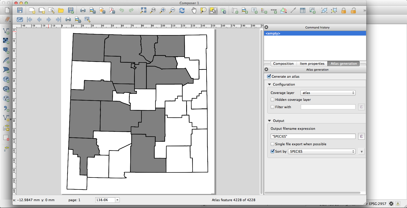This screenshot has width=407, height=208.
Task: Choose the Move item content tool
Action: (x=223, y=10)
